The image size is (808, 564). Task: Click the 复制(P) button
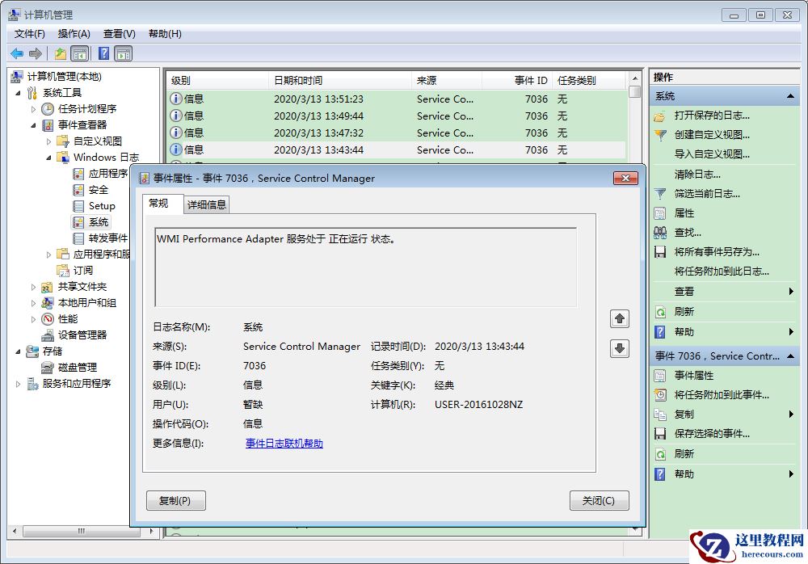coord(175,500)
